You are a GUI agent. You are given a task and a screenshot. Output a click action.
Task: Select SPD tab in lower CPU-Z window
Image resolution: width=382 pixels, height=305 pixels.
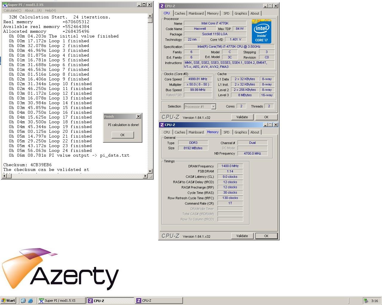pyautogui.click(x=227, y=132)
